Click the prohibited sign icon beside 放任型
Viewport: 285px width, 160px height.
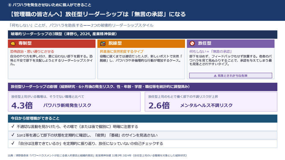pos(192,43)
